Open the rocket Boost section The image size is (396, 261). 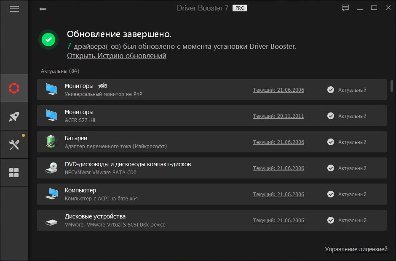[14, 117]
